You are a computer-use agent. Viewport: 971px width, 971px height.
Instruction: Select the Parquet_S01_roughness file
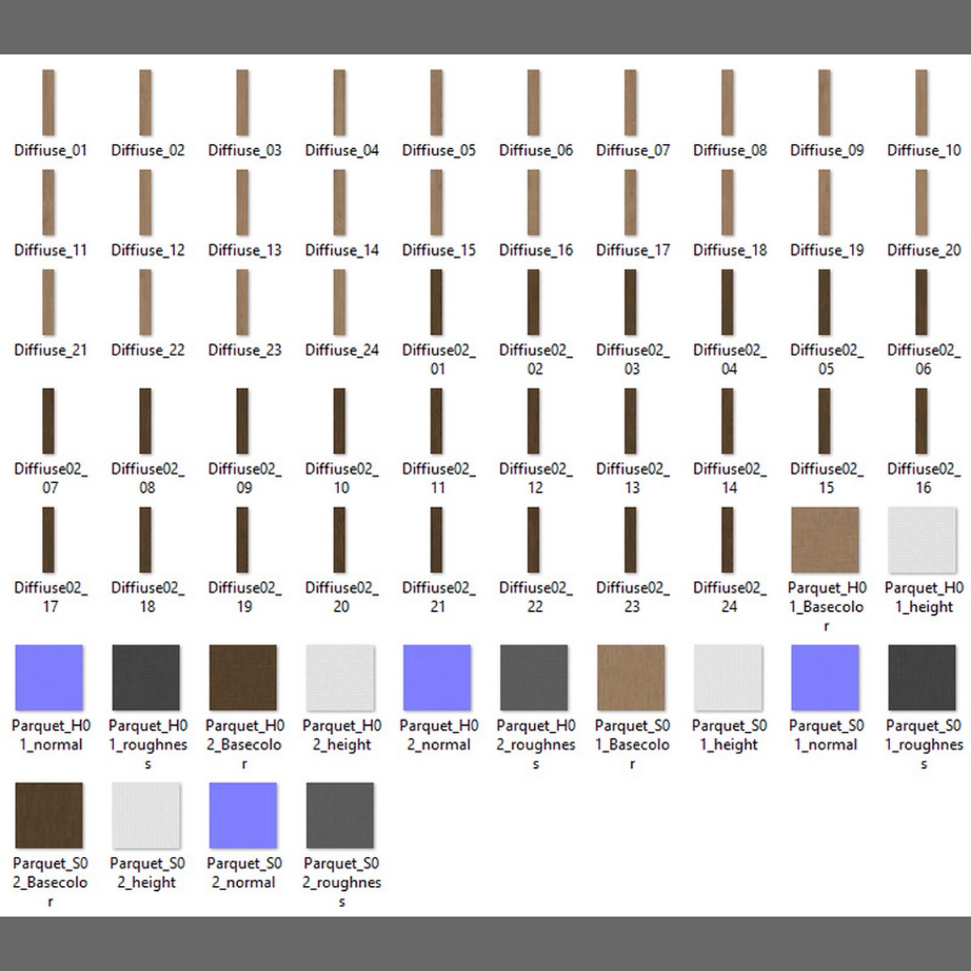pyautogui.click(x=922, y=678)
